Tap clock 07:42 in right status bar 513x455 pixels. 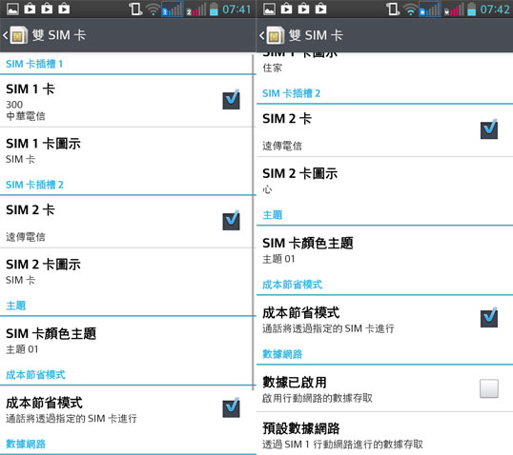tap(495, 10)
